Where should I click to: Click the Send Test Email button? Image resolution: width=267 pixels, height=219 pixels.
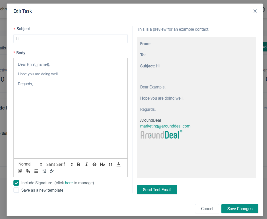(157, 190)
